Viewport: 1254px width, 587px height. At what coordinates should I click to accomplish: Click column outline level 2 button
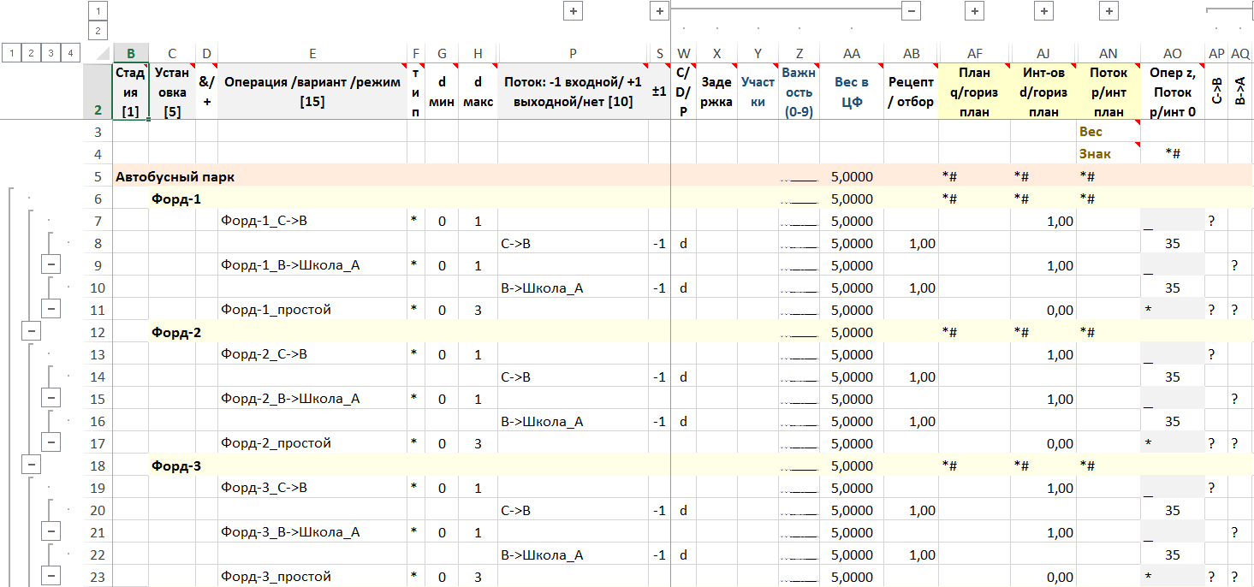coord(98,31)
